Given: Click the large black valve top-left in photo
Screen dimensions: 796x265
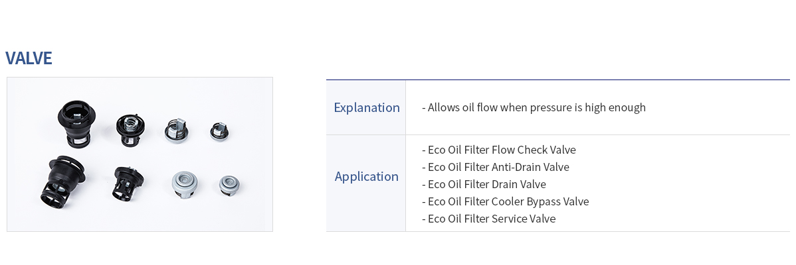Looking at the screenshot, I should [74, 122].
